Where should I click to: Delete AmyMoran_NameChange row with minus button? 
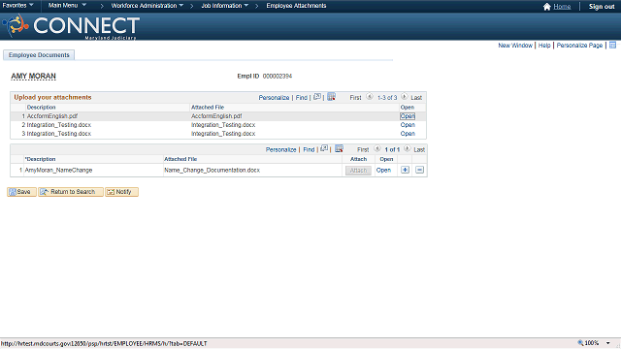419,170
